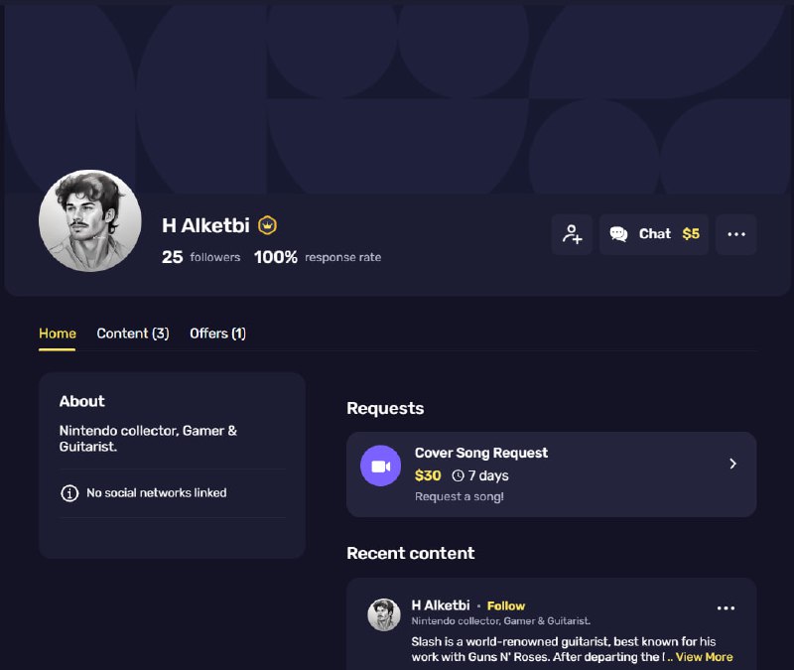Click the info icon near No social networks

click(x=69, y=492)
